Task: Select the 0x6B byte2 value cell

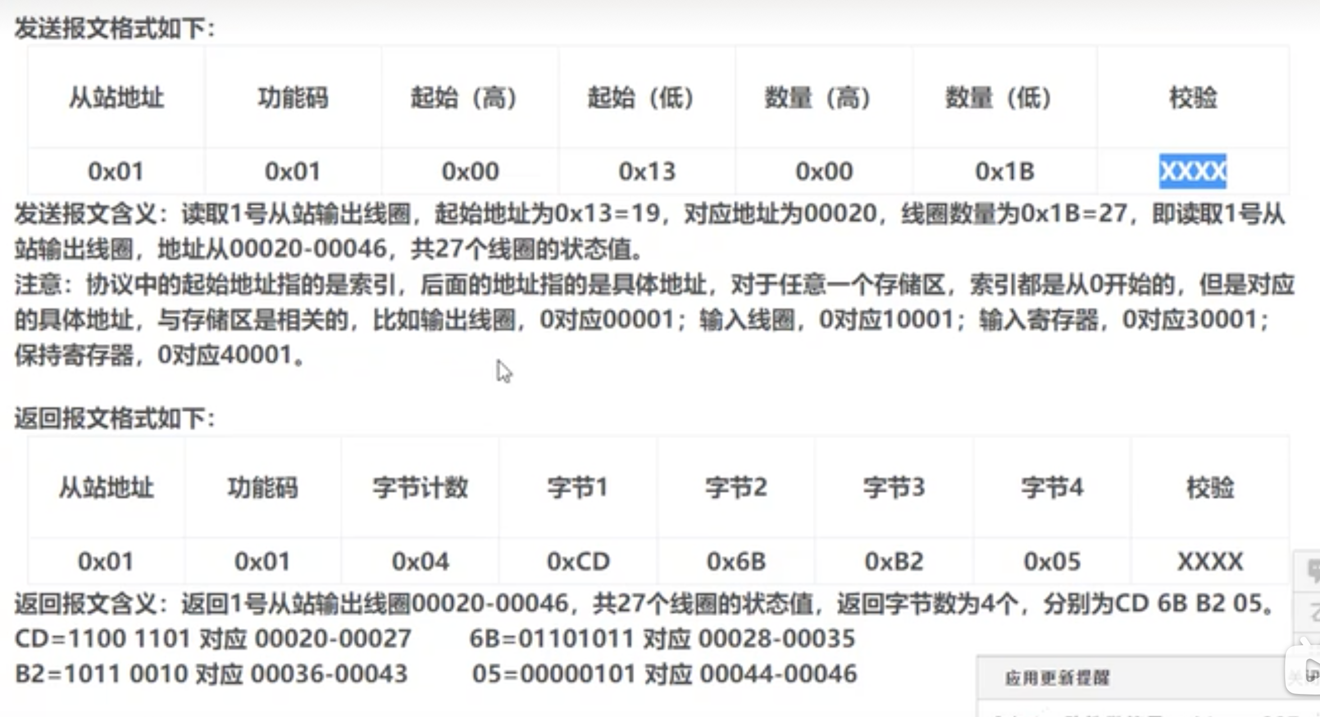Action: click(x=736, y=561)
